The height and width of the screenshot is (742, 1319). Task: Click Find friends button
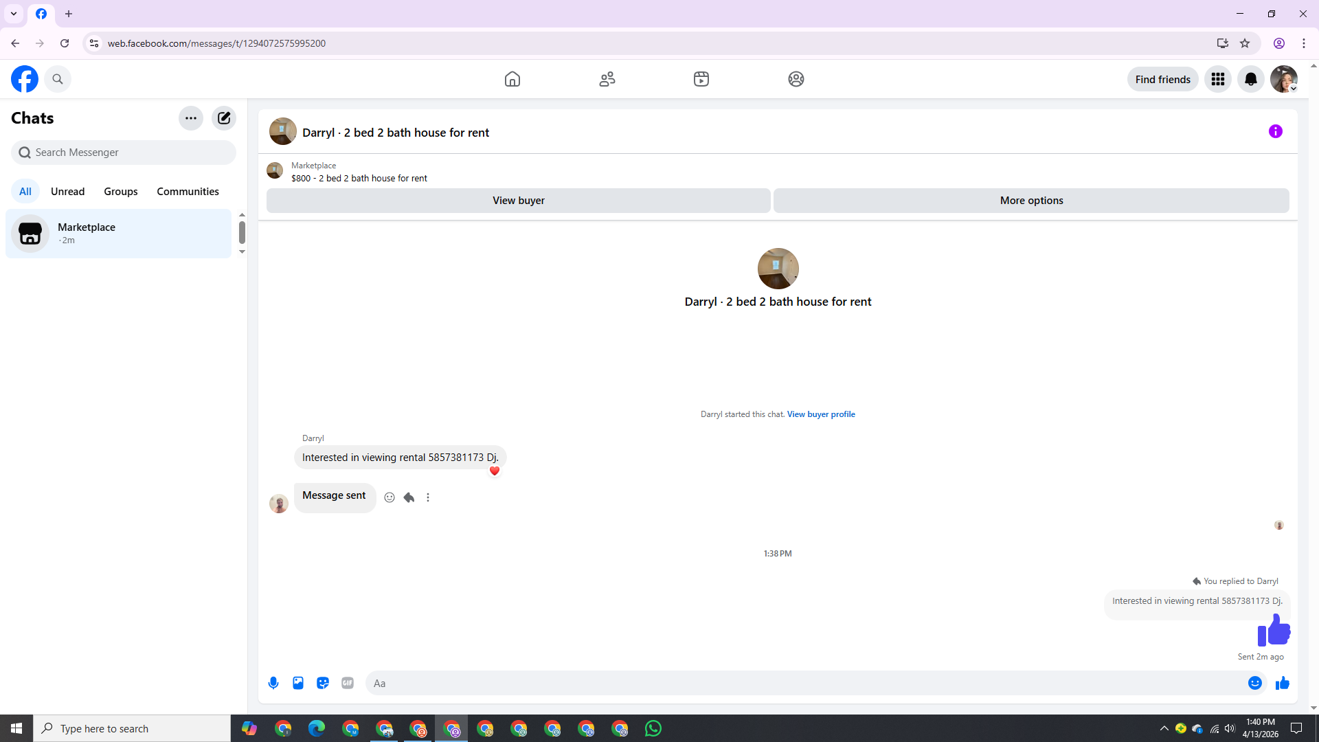coord(1163,79)
